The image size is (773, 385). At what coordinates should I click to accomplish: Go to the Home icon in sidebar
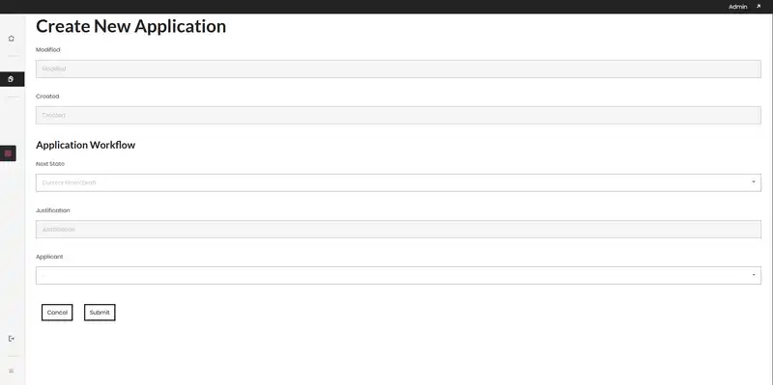[12, 39]
